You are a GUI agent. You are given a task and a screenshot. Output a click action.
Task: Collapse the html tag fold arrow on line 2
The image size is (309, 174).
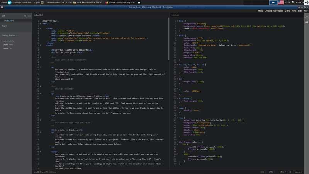[41, 24]
